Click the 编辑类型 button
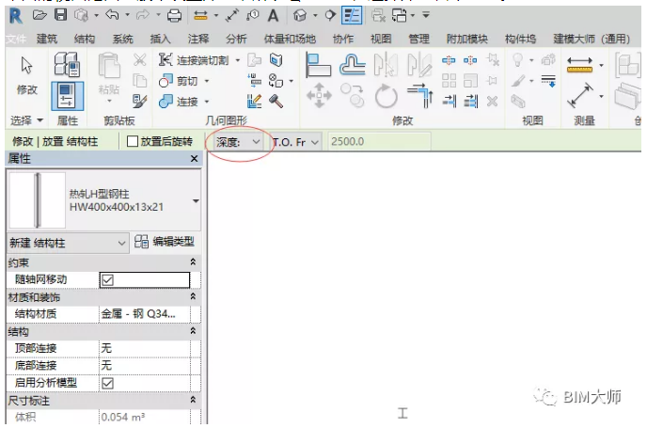Image resolution: width=647 pixels, height=428 pixels. pos(165,242)
